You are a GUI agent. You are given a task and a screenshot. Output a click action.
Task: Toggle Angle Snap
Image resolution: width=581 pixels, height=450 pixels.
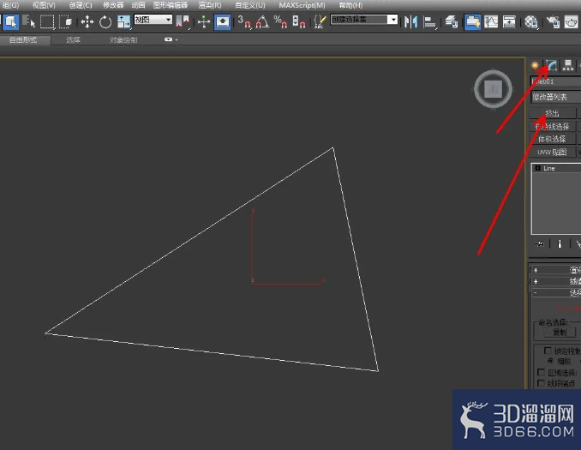(x=262, y=21)
